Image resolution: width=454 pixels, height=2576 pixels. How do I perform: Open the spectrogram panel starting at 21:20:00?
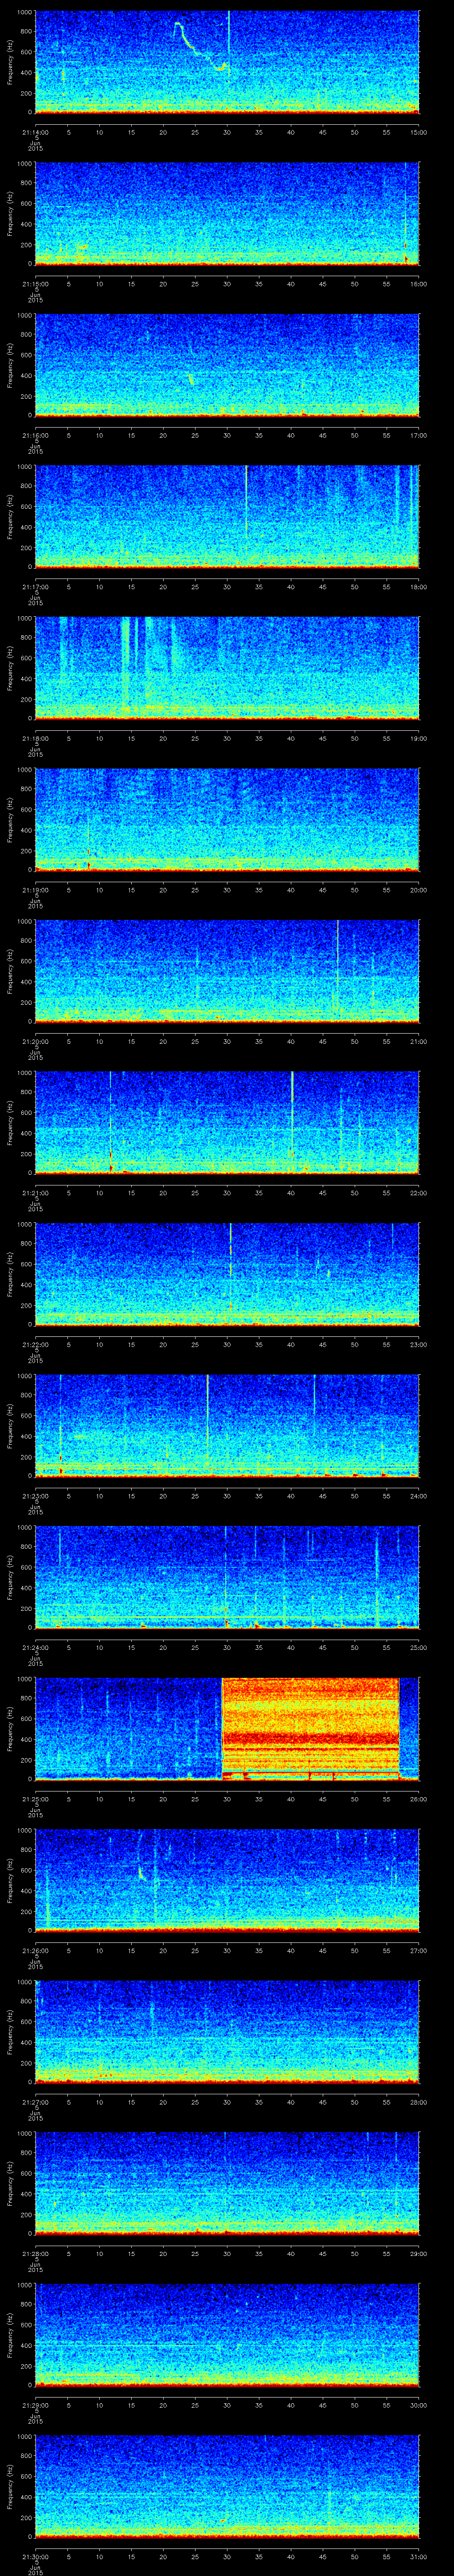coord(227,971)
